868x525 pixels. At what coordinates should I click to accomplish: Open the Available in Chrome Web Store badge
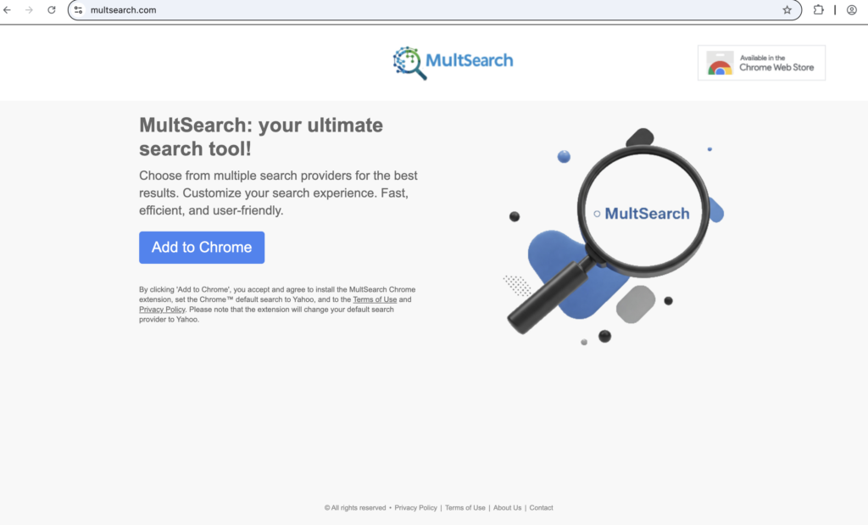[x=761, y=63]
